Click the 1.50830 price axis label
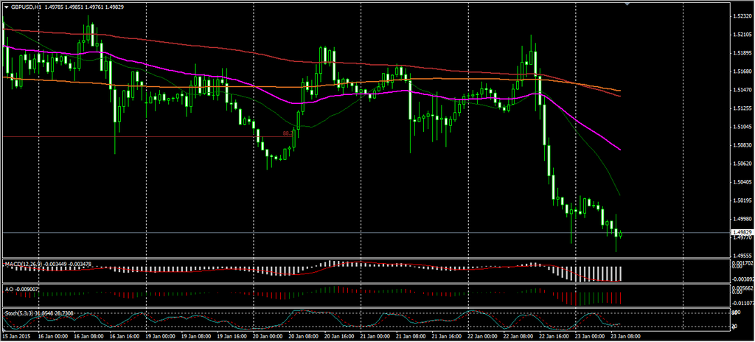This screenshot has height=342, width=755. [x=742, y=145]
